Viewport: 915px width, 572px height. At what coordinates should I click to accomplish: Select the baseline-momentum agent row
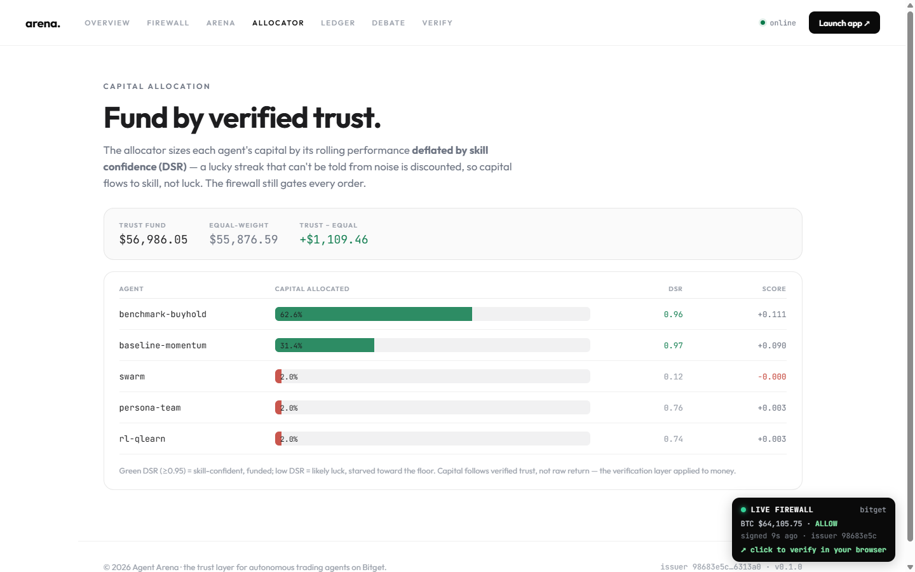click(452, 345)
